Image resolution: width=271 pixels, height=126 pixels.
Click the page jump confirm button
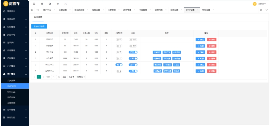coord(64,77)
